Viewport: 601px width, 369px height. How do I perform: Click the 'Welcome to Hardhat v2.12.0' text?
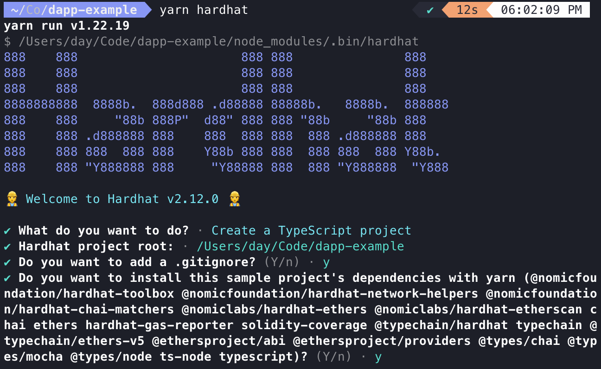point(122,199)
